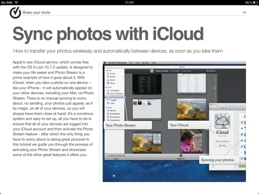Select the highlighted Photo Stream sidebar row
This screenshot has height=194, width=259.
tap(115, 97)
